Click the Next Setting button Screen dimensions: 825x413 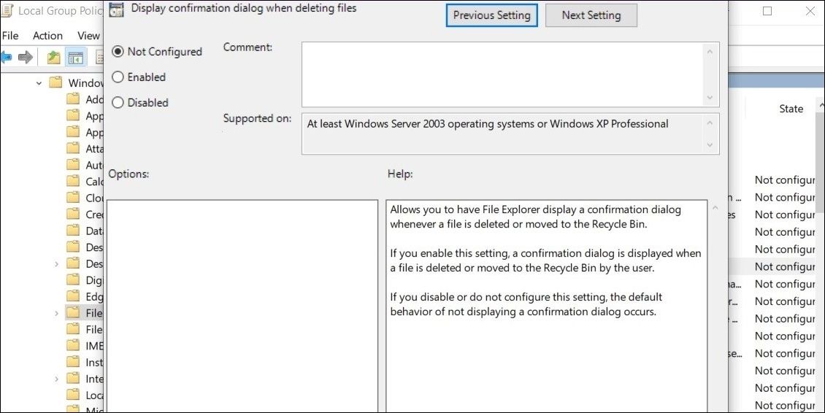tap(591, 15)
